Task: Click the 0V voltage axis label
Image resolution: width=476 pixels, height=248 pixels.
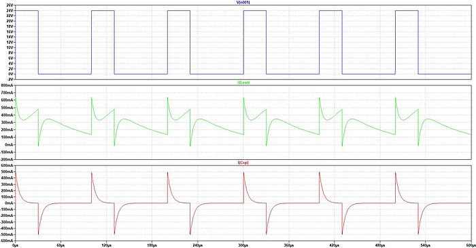Action: [11, 74]
